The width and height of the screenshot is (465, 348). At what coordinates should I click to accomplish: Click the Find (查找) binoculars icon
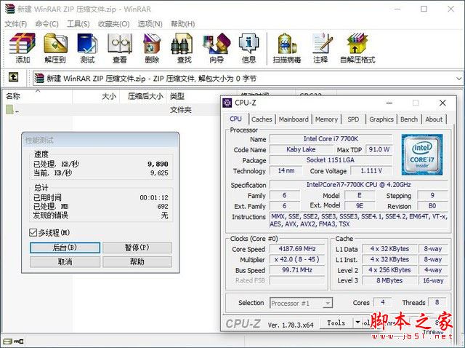click(182, 44)
